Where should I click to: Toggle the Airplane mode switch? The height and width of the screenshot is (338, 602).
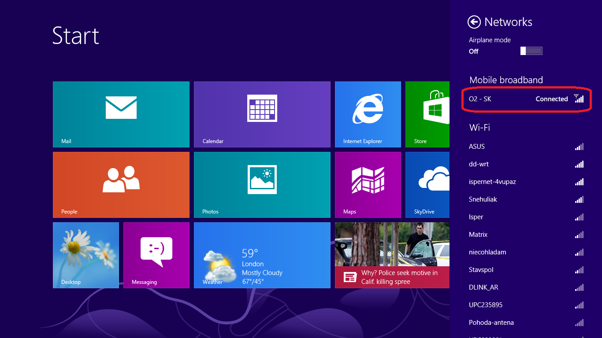coord(531,51)
